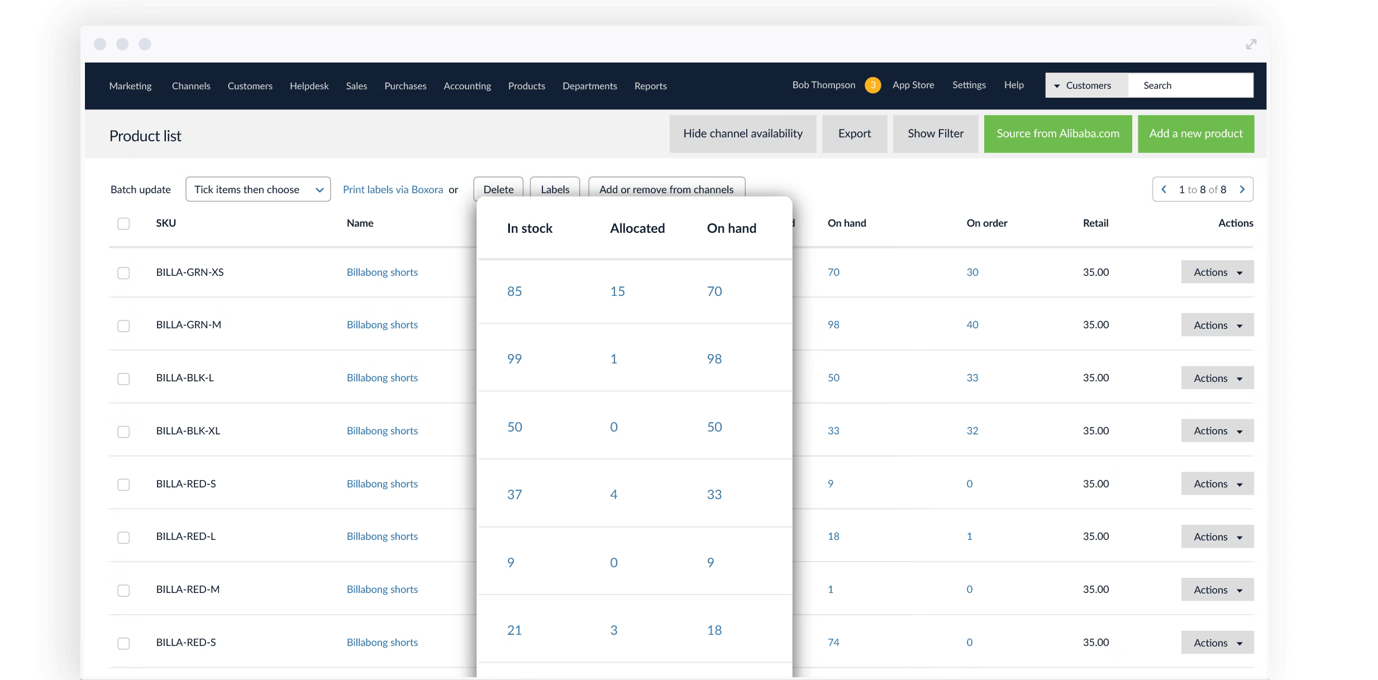Go to next page arrow in pagination
This screenshot has width=1378, height=680.
pos(1242,189)
